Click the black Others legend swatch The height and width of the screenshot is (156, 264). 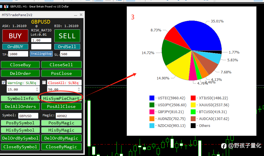click(x=193, y=125)
